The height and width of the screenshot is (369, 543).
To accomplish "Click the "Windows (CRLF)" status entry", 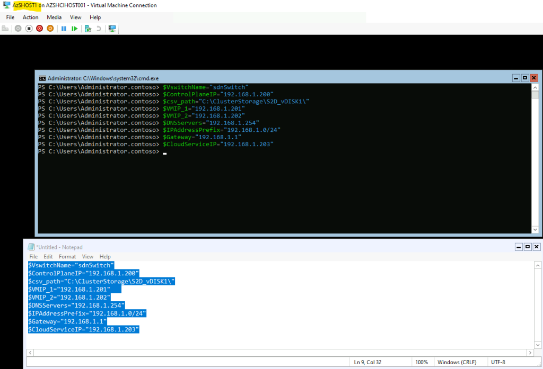I will [457, 362].
